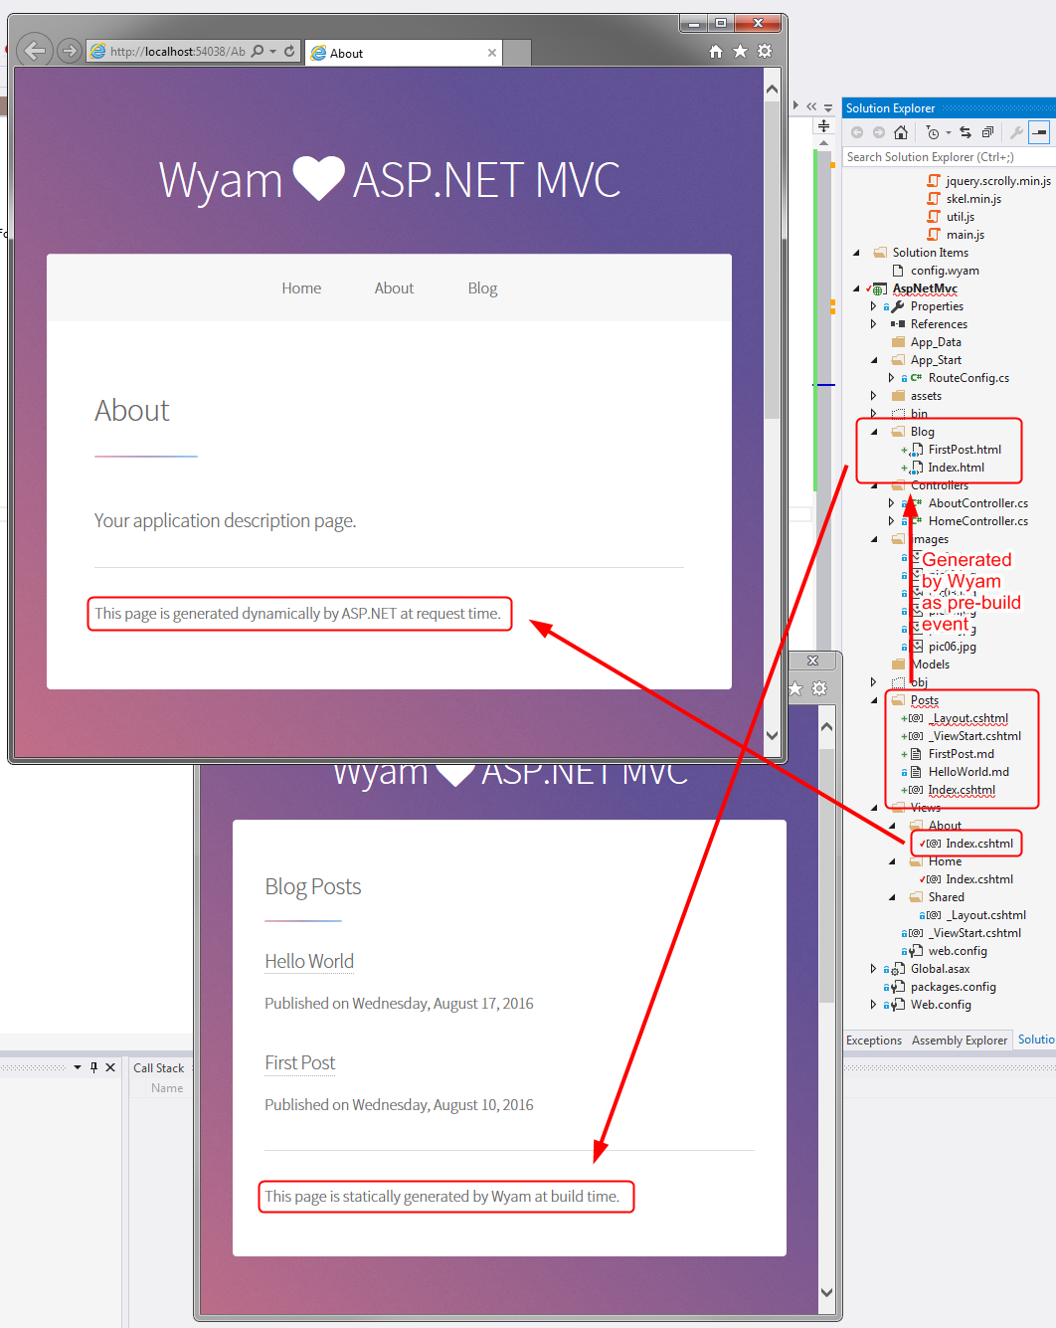The width and height of the screenshot is (1056, 1328).
Task: Collapse the Shared views folder
Action: (892, 897)
